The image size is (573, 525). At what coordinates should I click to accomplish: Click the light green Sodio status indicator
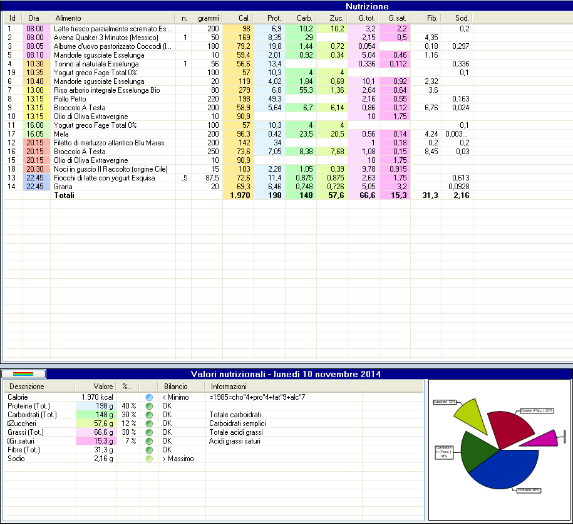[x=149, y=459]
